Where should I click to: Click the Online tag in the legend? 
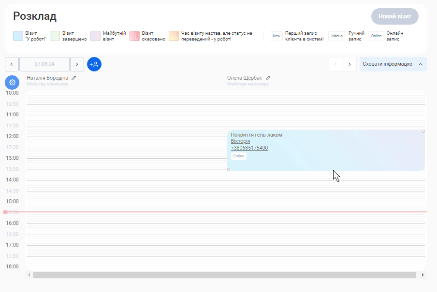coord(376,36)
